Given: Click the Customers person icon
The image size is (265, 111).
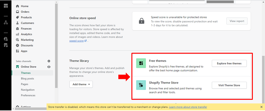Looking at the screenshot, I should 17,23.
